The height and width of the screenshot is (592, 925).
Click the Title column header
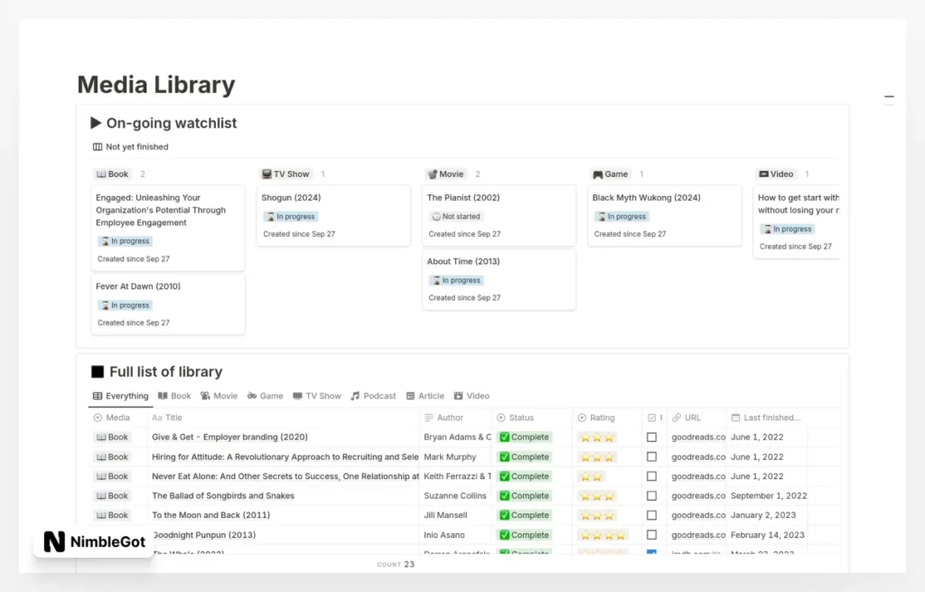283,418
